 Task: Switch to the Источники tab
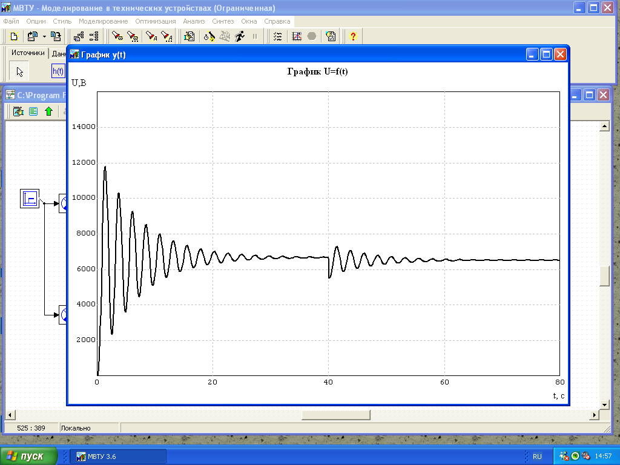(28, 53)
